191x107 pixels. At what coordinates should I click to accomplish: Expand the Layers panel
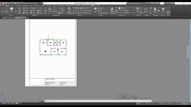pos(80,15)
